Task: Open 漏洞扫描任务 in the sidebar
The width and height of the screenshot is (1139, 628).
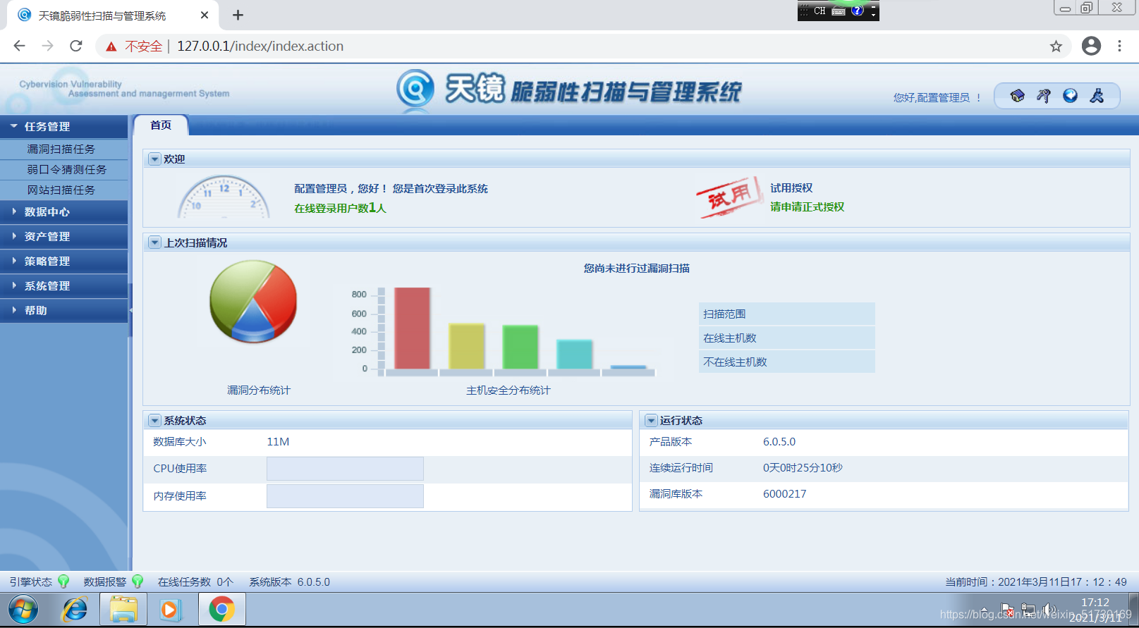Action: point(61,149)
